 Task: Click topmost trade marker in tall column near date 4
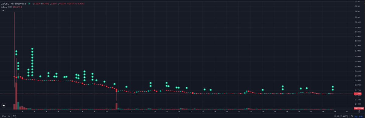(32, 49)
